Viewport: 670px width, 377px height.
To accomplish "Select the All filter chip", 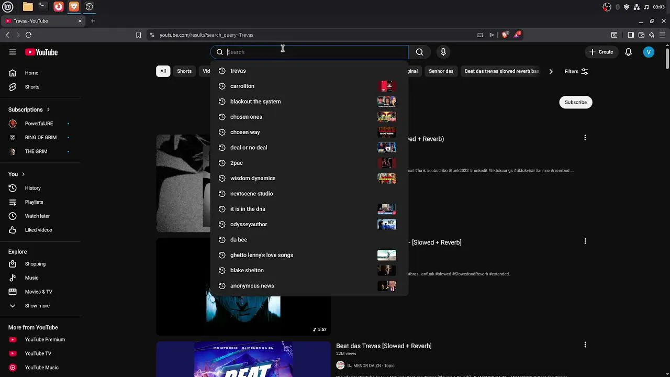I will [163, 71].
